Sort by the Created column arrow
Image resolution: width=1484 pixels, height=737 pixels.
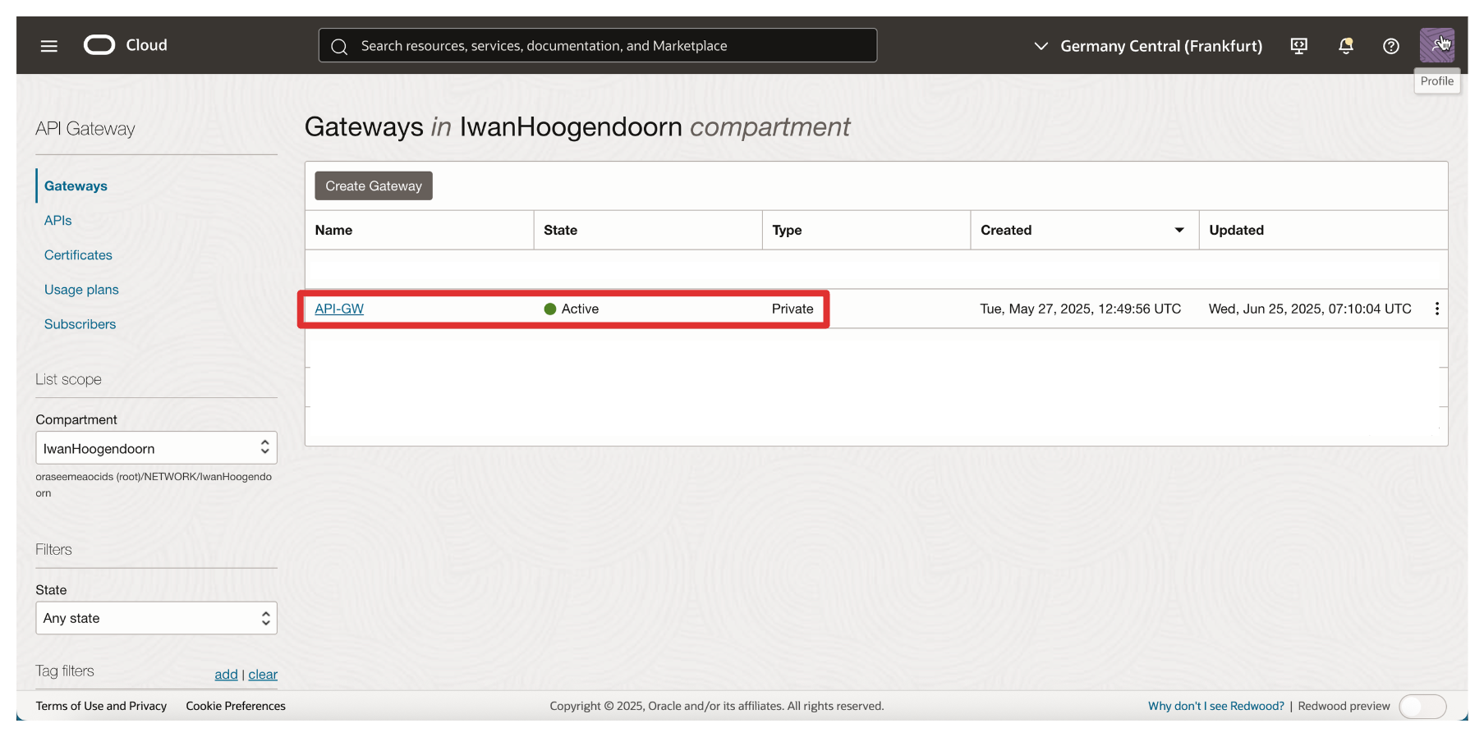coord(1179,231)
